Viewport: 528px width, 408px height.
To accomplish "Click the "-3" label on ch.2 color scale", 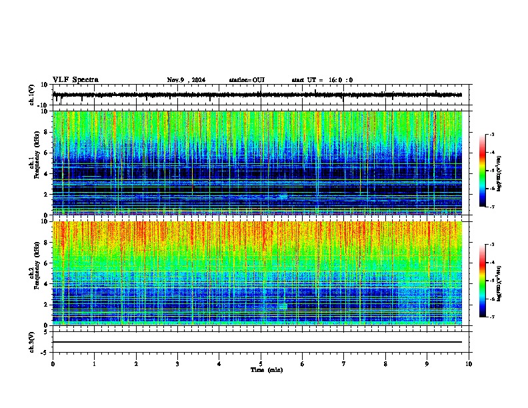I will click(x=492, y=245).
